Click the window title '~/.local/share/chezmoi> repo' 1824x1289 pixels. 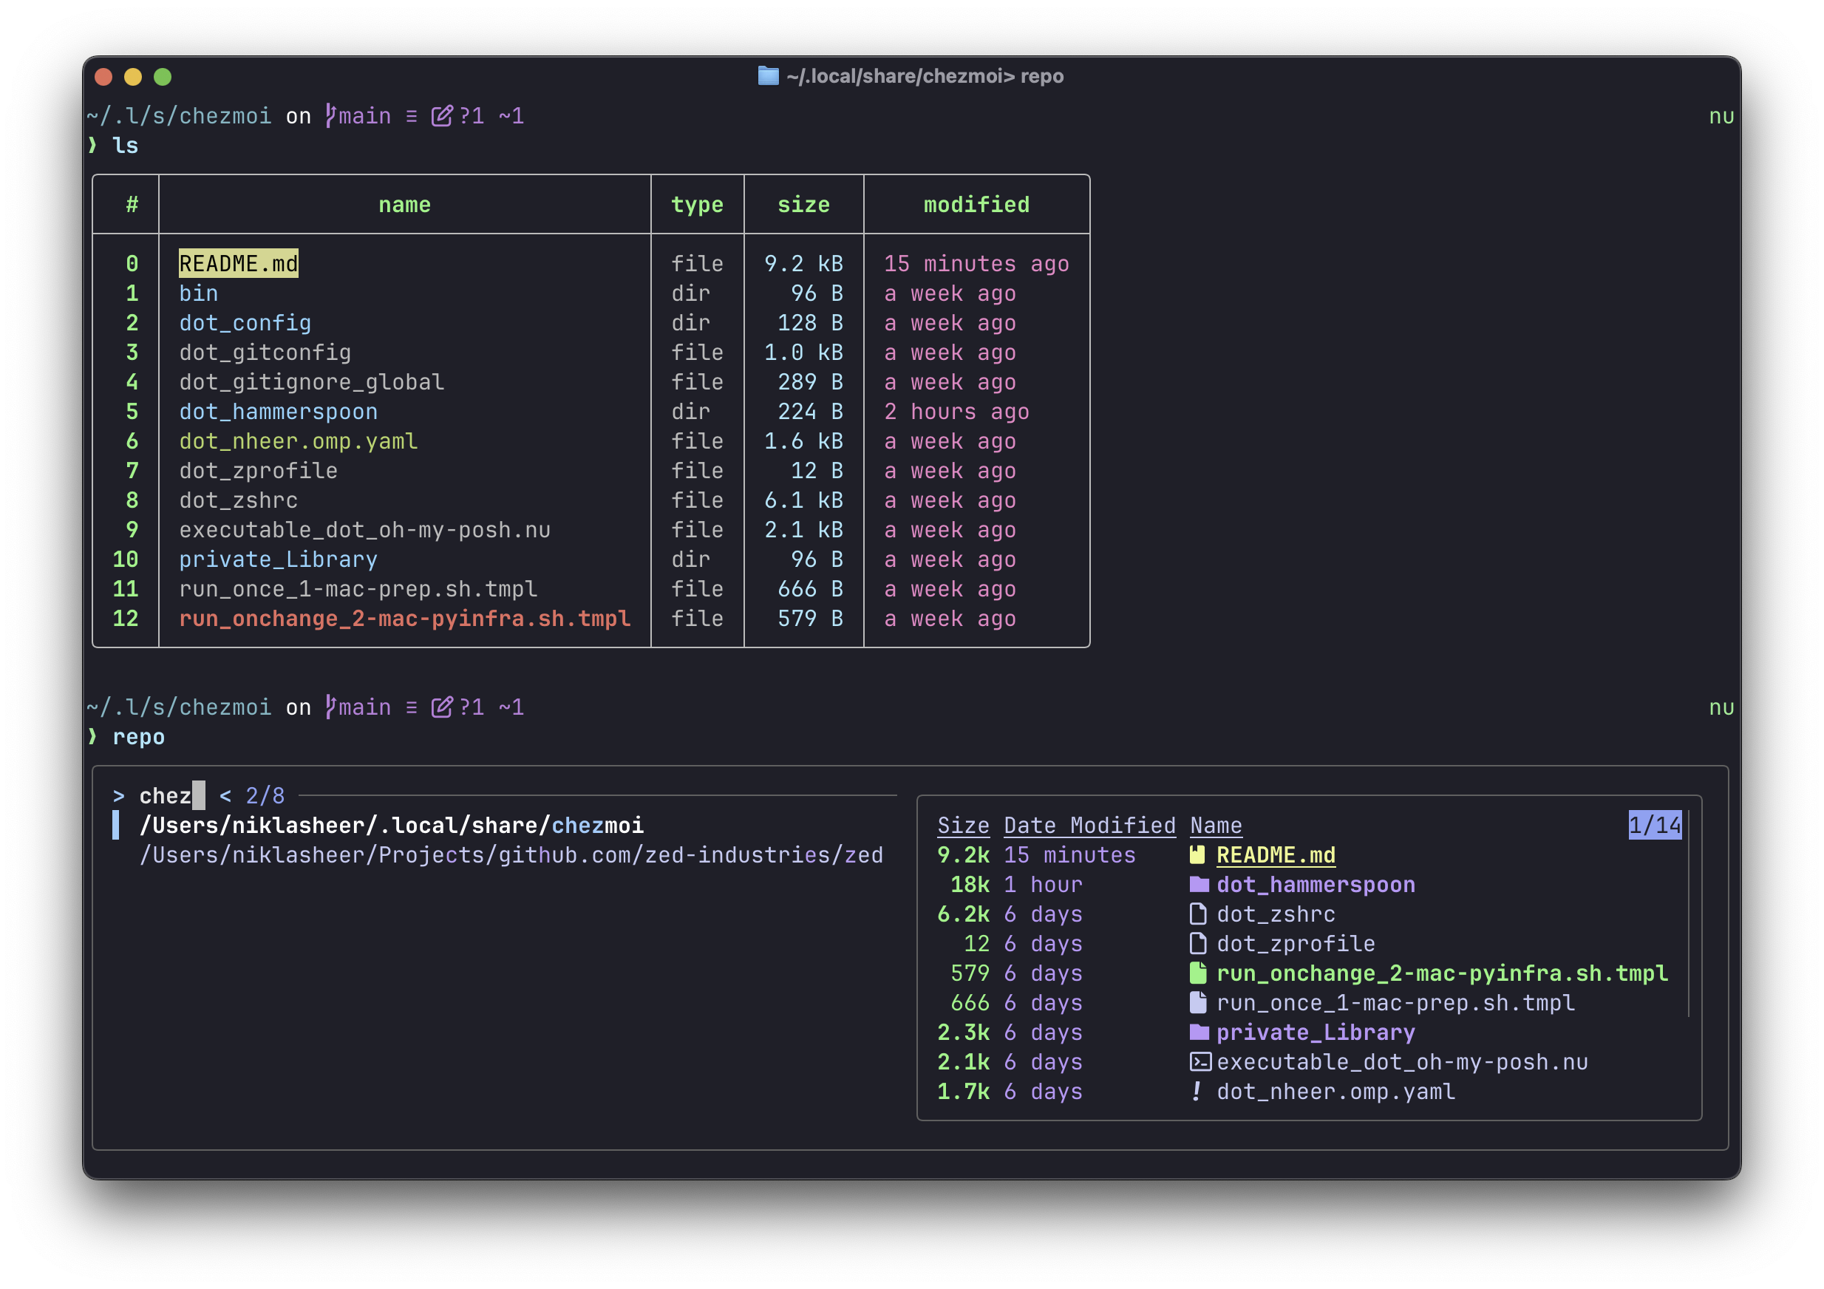(925, 76)
